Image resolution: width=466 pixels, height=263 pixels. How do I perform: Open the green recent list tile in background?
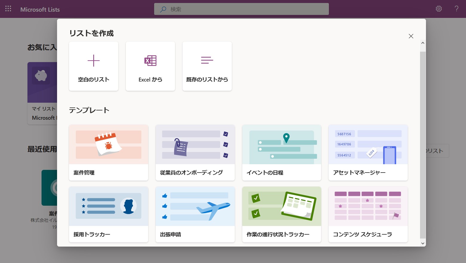[x=49, y=188]
